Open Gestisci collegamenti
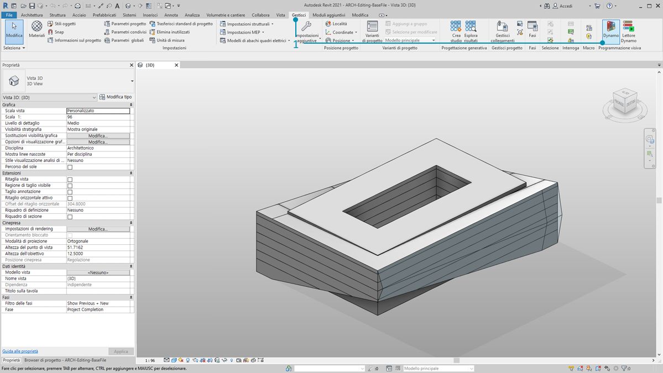The image size is (663, 373). click(x=502, y=31)
